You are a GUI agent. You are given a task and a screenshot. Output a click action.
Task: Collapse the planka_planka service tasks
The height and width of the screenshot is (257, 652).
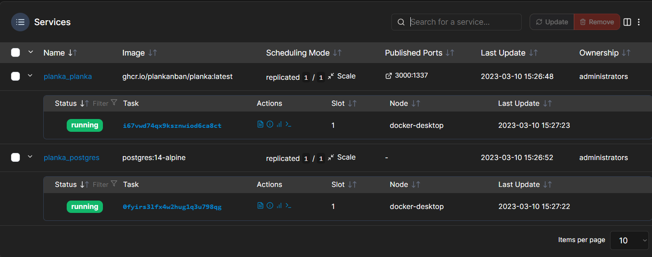(x=30, y=75)
